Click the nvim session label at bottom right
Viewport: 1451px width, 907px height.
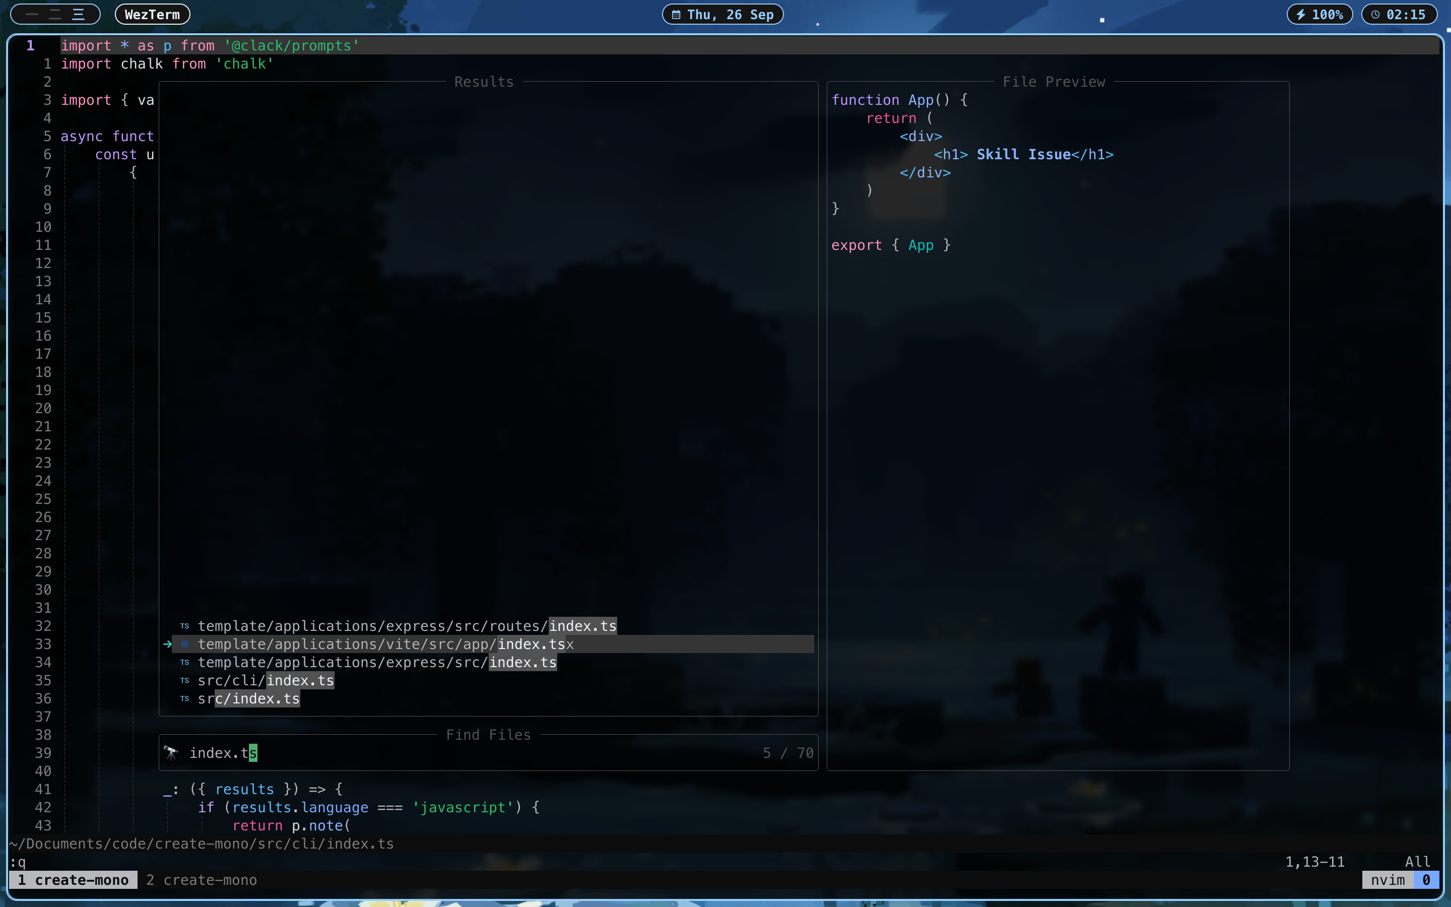[x=1388, y=879]
